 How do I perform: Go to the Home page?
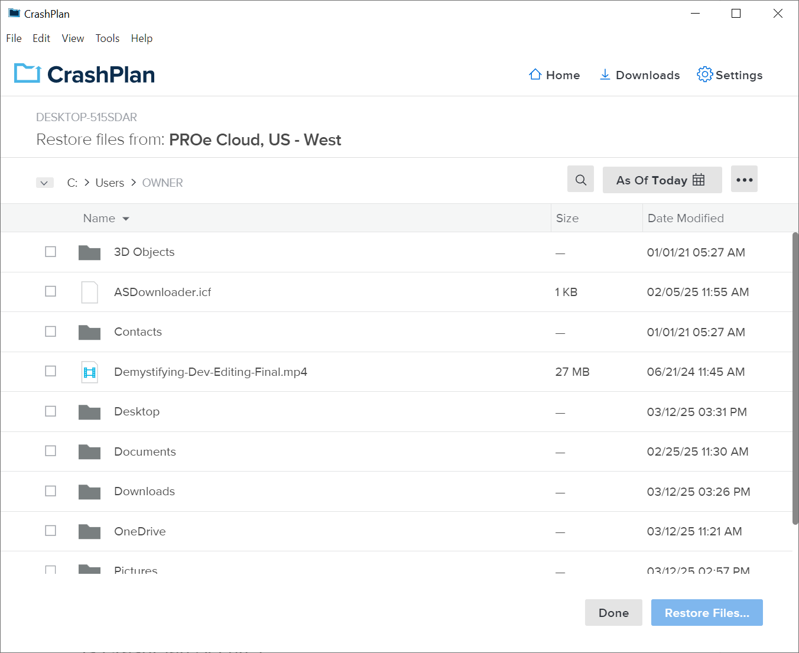(x=554, y=75)
